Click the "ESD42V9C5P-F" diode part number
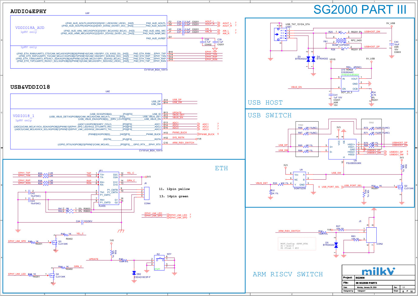This screenshot has height=296, width=418. pos(142,277)
